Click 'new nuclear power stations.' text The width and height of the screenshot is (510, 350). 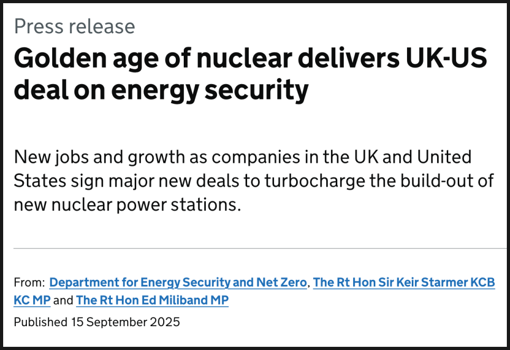click(x=128, y=205)
